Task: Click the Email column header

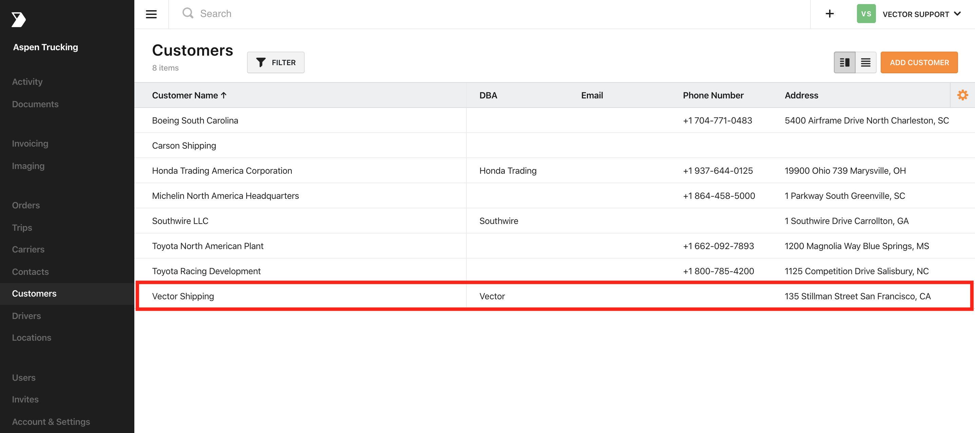Action: tap(592, 95)
